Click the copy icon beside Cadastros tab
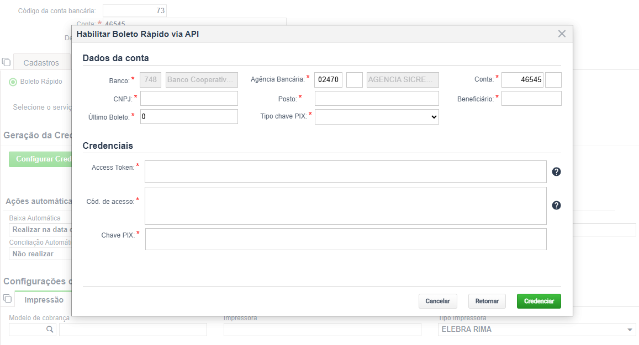The width and height of the screenshot is (639, 345). (6, 62)
